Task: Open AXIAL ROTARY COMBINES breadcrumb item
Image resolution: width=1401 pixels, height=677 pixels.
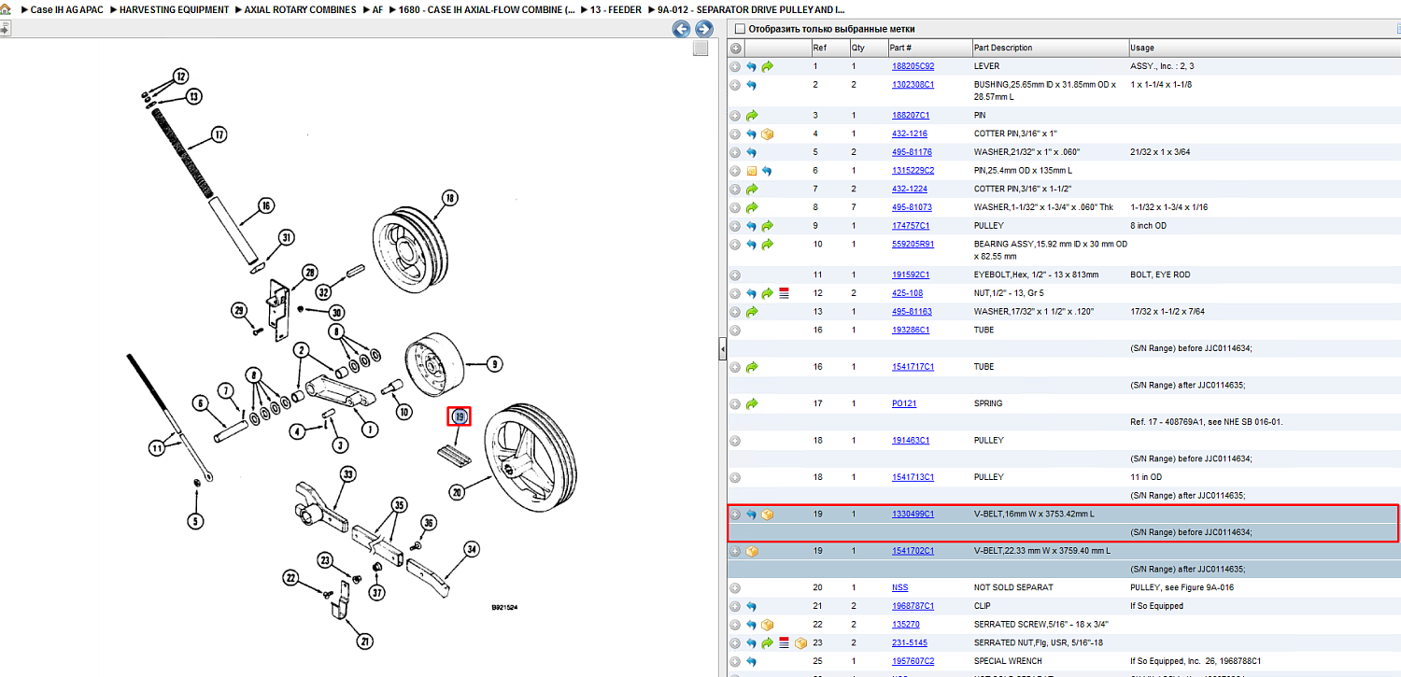Action: tap(300, 9)
